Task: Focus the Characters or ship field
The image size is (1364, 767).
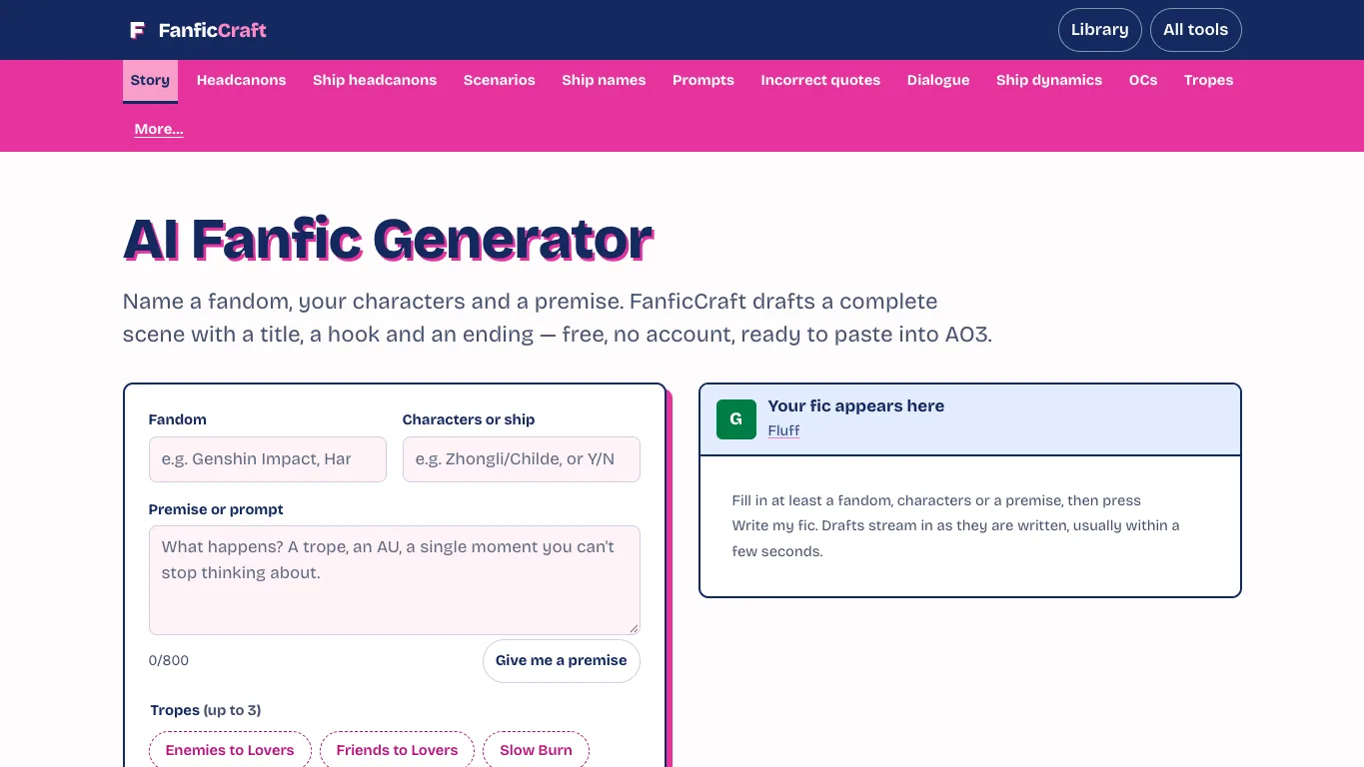Action: [521, 459]
